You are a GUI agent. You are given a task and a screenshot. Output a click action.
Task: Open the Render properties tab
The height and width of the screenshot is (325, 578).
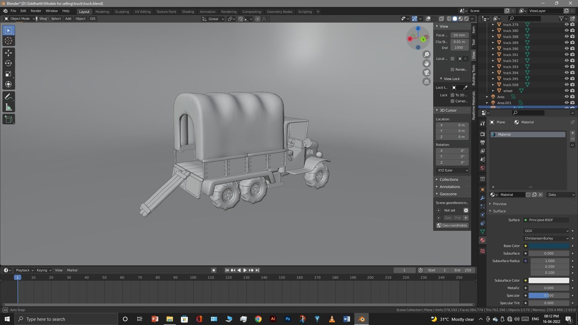click(x=483, y=134)
